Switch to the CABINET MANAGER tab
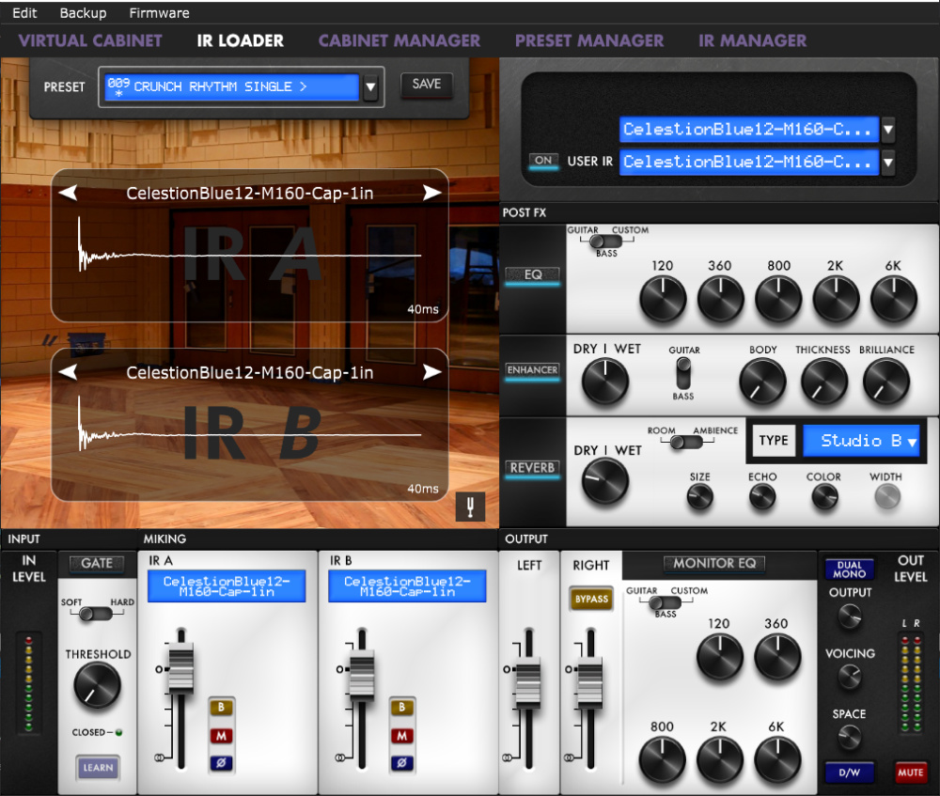Viewport: 940px width, 796px height. (x=399, y=40)
